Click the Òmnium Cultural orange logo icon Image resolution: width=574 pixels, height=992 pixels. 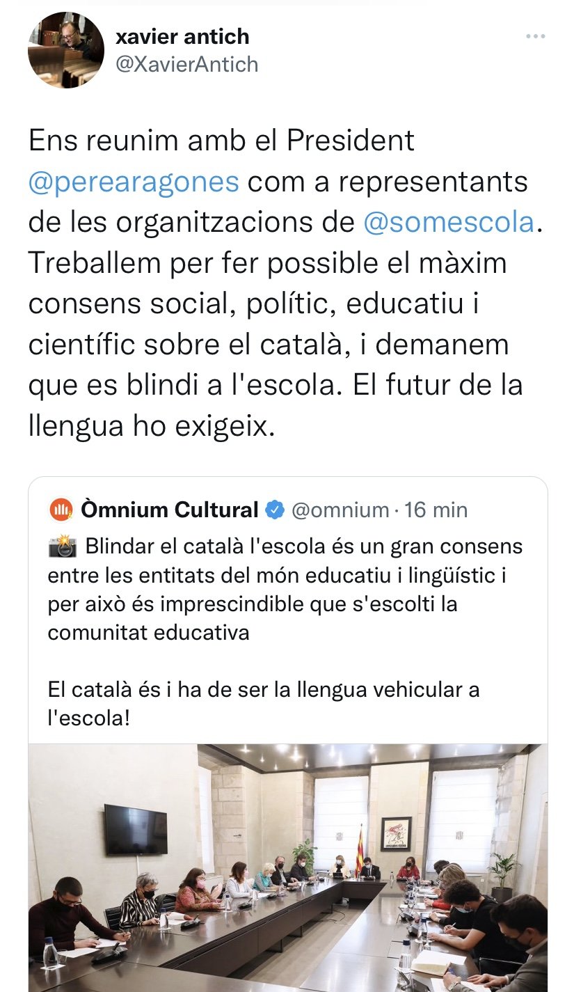click(61, 510)
